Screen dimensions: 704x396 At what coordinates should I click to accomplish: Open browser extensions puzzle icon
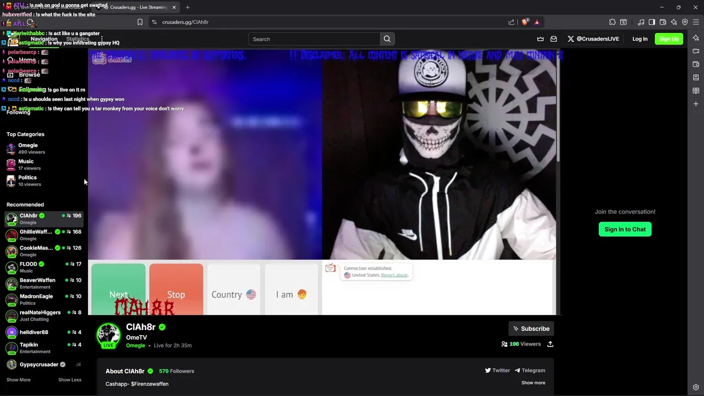[x=612, y=22]
